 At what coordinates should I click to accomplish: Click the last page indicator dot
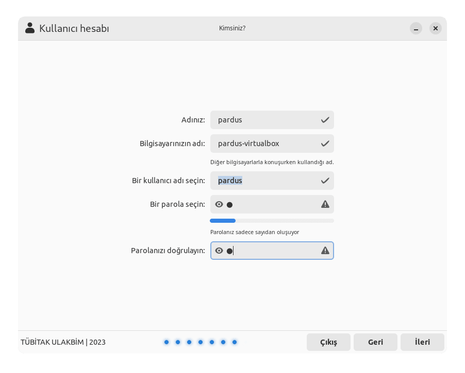235,342
